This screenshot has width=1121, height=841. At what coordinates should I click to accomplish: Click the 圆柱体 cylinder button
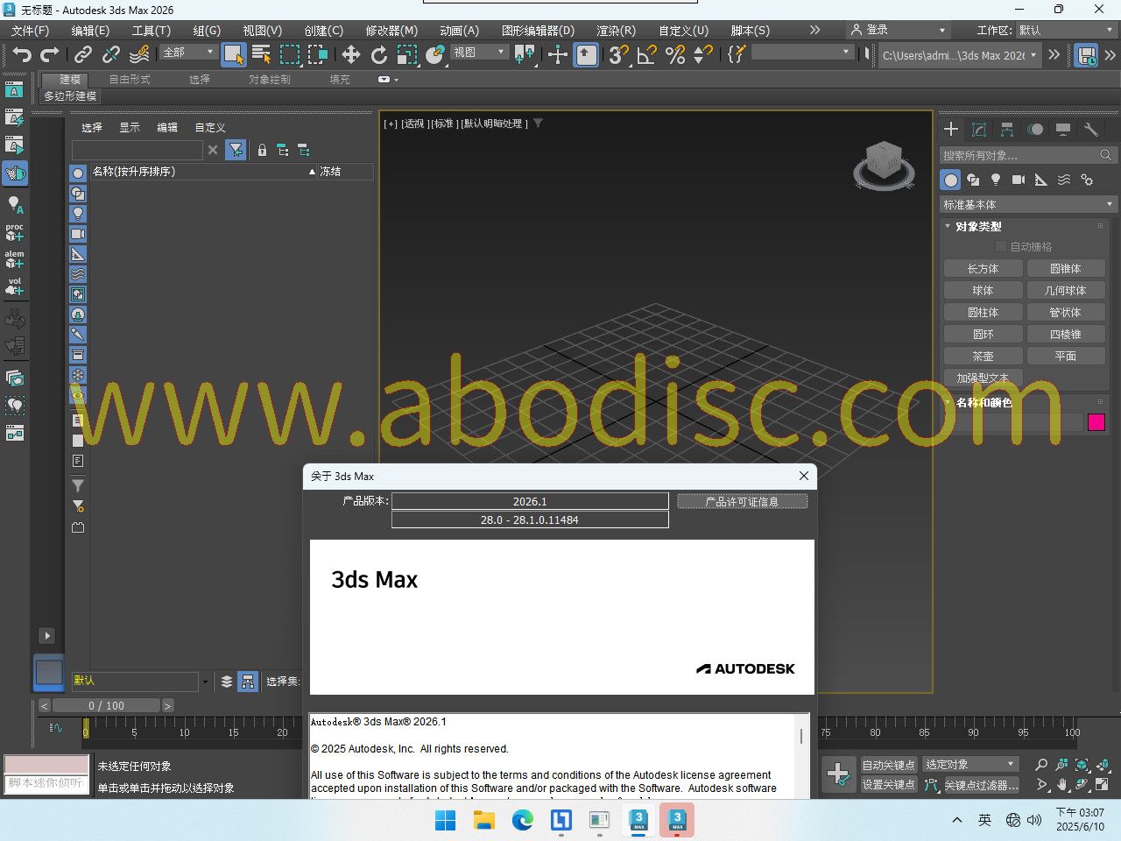point(983,312)
